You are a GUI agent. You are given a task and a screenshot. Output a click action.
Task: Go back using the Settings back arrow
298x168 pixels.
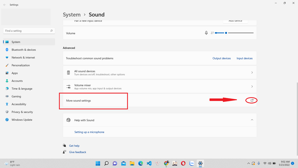tap(5, 5)
